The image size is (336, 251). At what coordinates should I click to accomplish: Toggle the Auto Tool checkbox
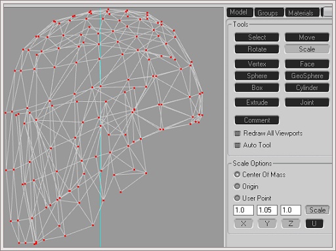point(238,145)
